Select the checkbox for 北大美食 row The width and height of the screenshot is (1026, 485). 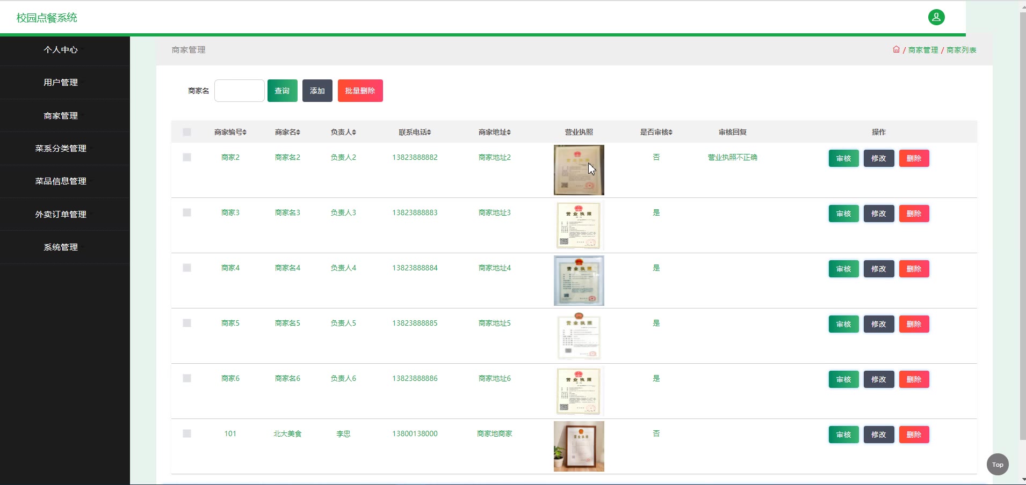pos(187,433)
